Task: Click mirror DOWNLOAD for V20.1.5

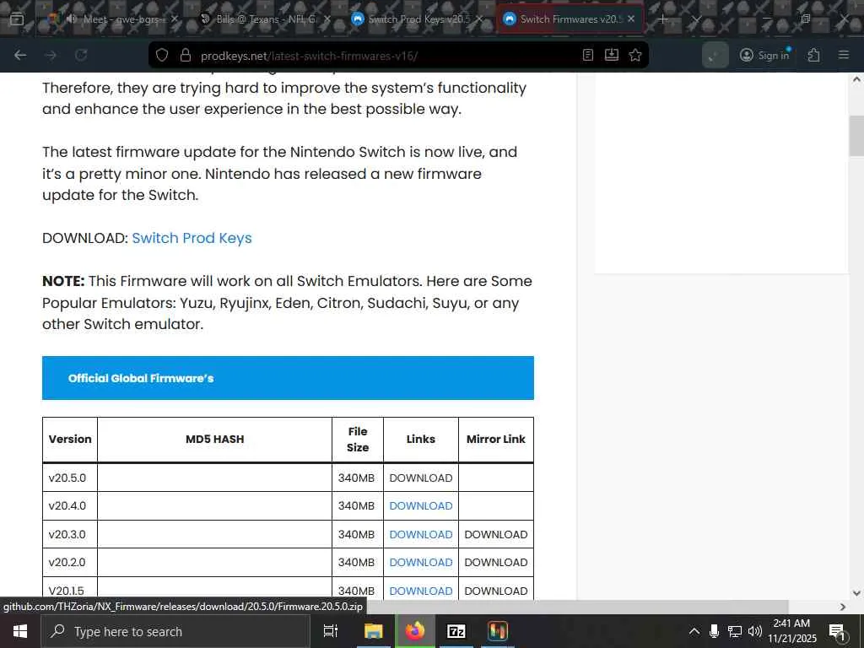Action: coord(496,591)
